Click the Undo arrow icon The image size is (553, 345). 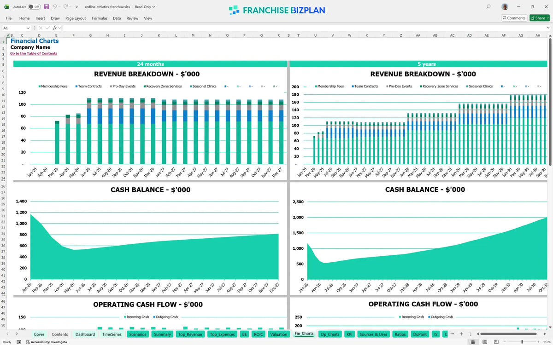click(54, 7)
